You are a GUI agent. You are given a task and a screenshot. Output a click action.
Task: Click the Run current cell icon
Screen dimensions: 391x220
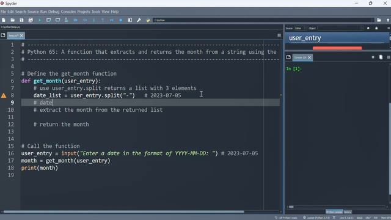click(49, 20)
